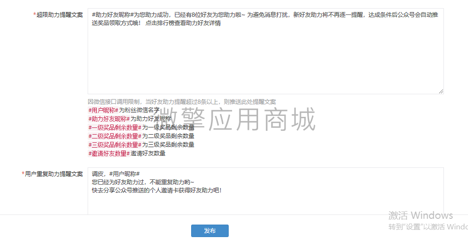Screen dimensions: 468x239
Task: Click the #邀请好友数量# placeholder tag
Action: 109,153
